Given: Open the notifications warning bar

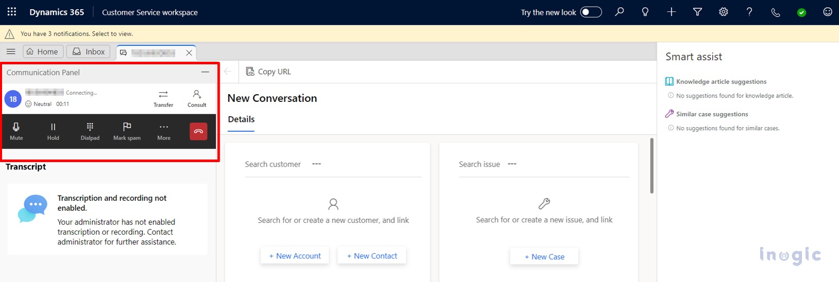Looking at the screenshot, I should pyautogui.click(x=76, y=34).
